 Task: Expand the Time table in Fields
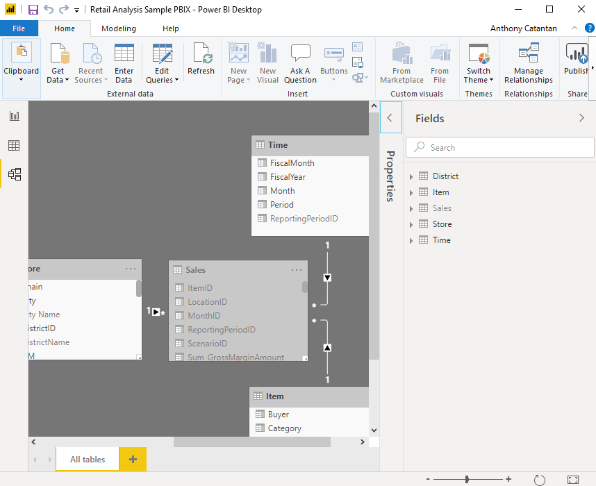411,240
